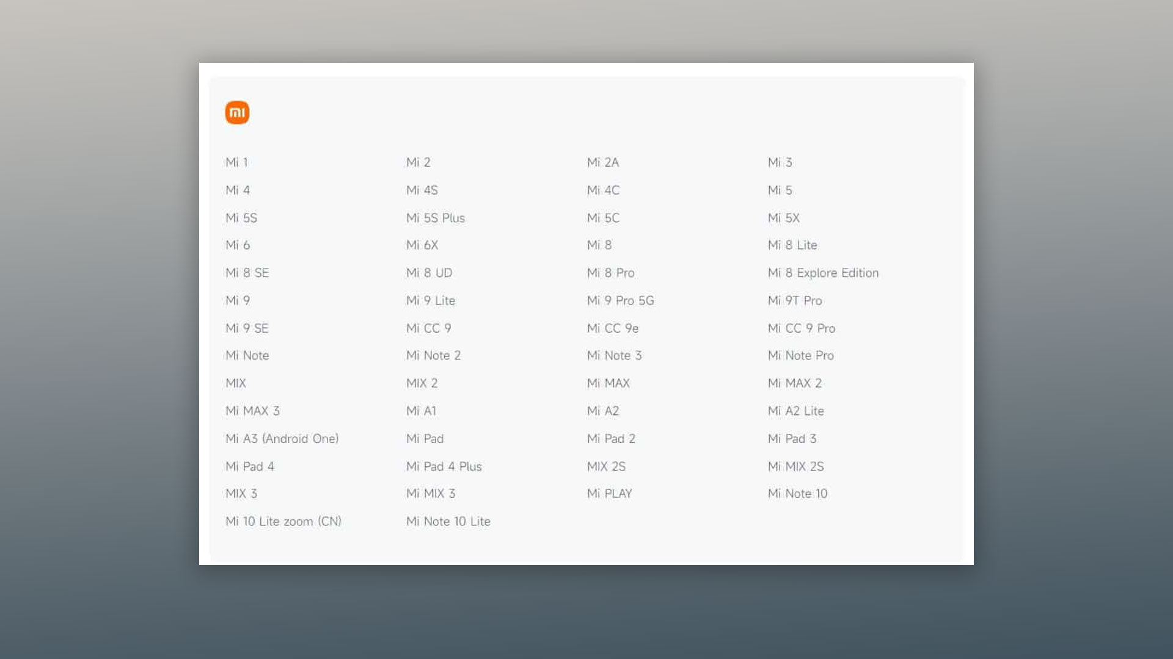This screenshot has width=1173, height=659.
Task: Select the plain 'Mi Pad' entry
Action: pos(425,439)
